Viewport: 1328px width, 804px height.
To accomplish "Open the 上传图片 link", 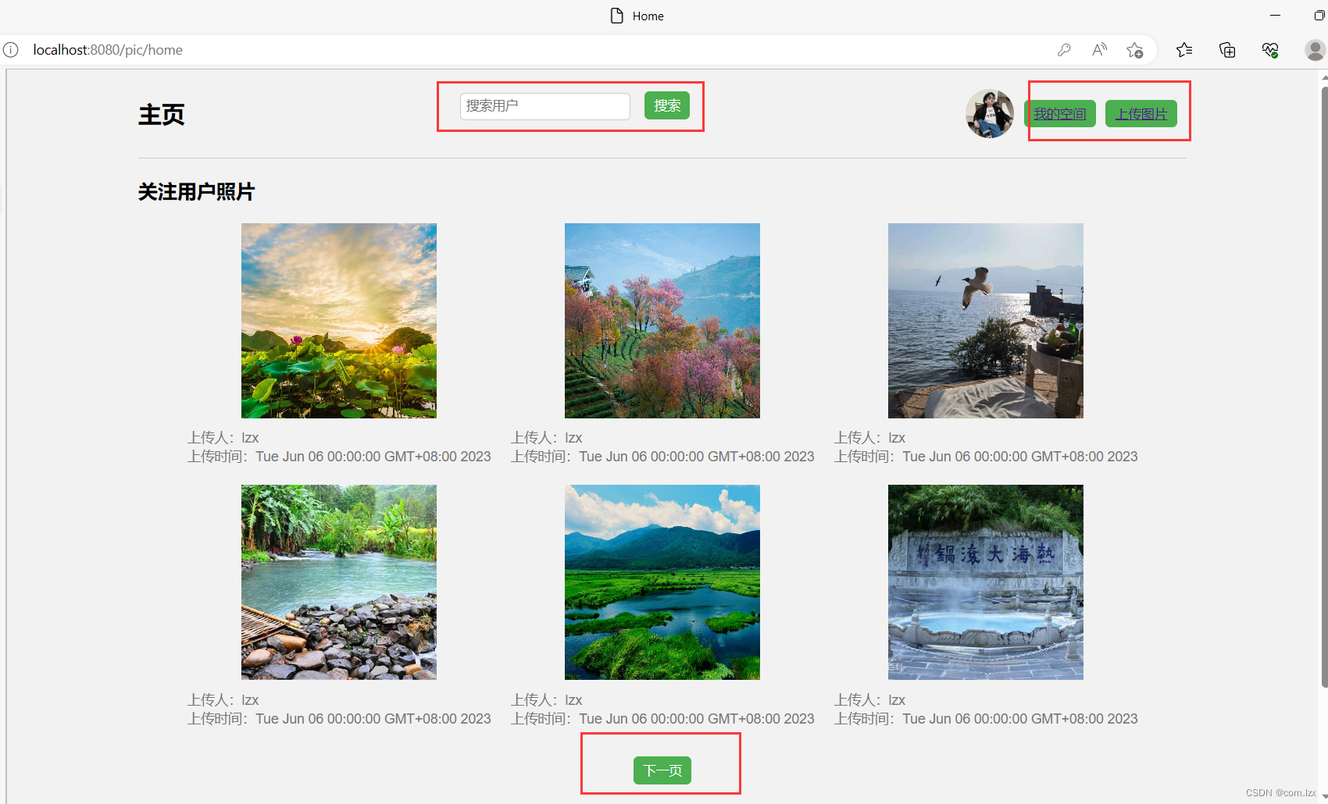I will point(1141,114).
